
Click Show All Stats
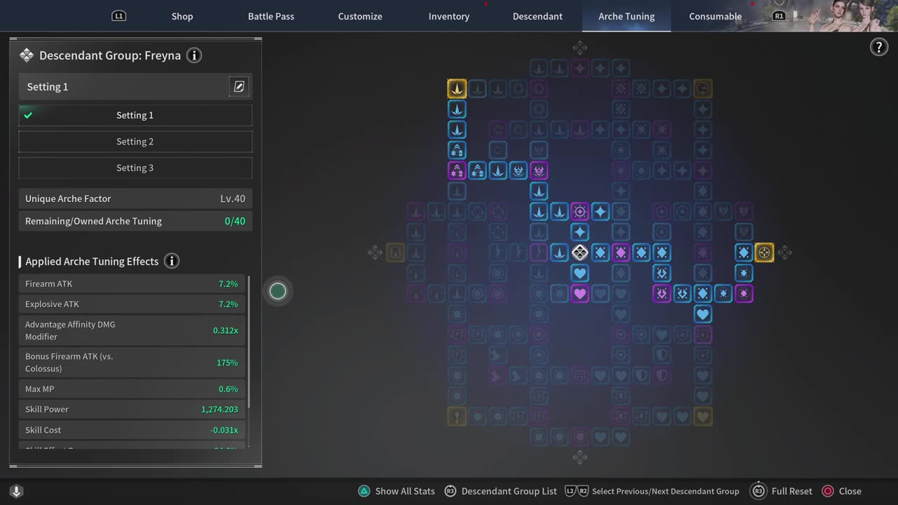tap(396, 492)
